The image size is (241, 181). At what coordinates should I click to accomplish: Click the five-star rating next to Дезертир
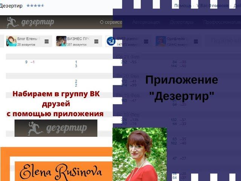tap(35, 6)
